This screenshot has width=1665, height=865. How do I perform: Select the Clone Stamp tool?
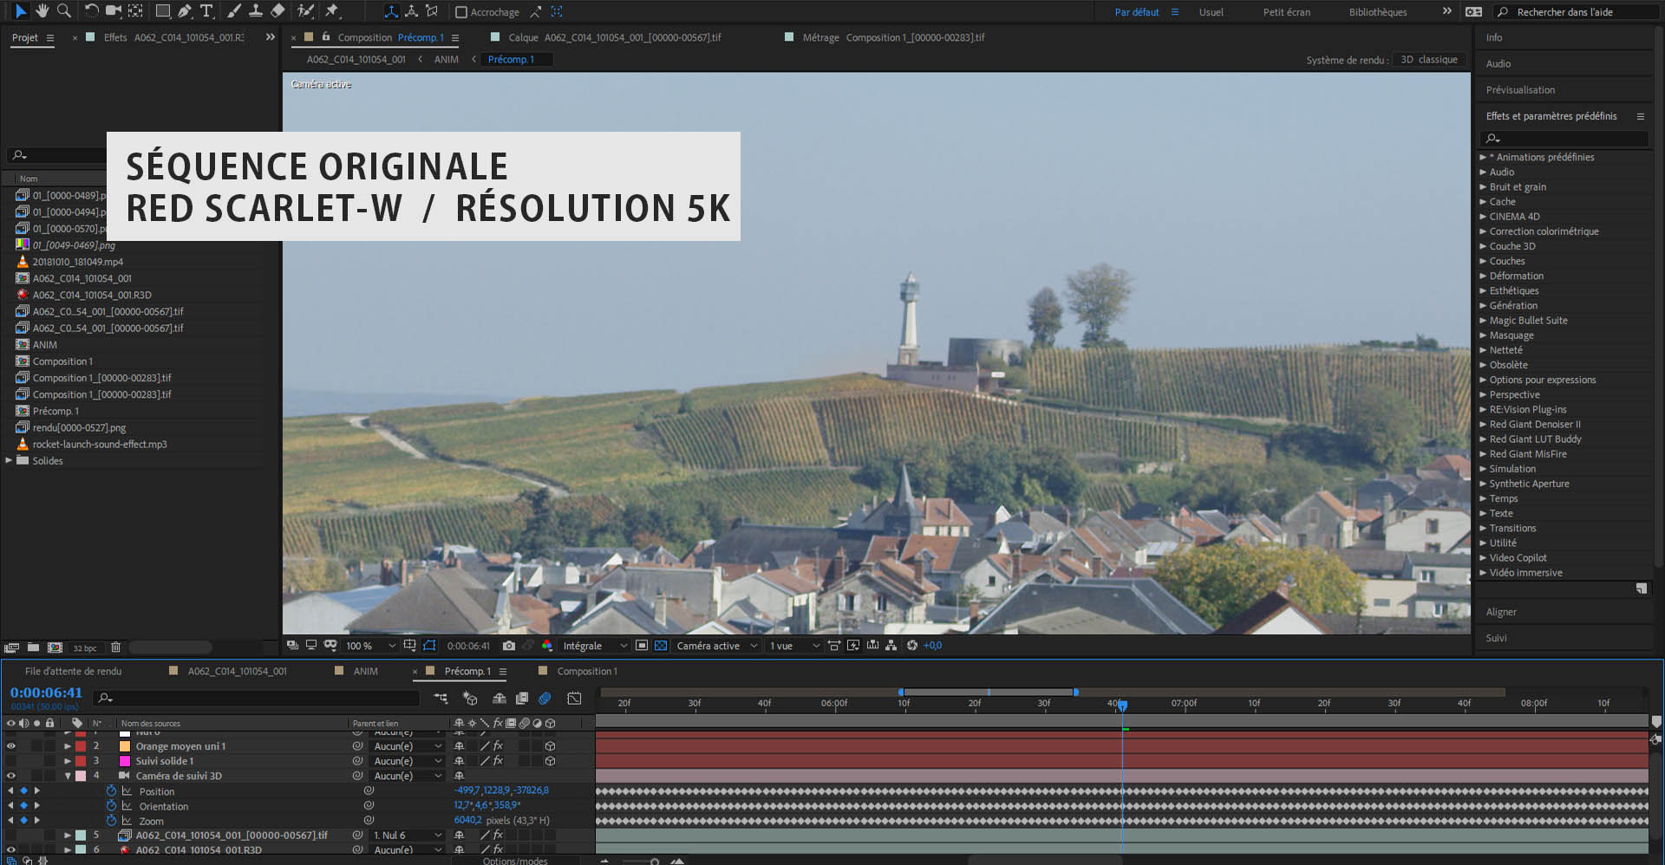tap(256, 11)
